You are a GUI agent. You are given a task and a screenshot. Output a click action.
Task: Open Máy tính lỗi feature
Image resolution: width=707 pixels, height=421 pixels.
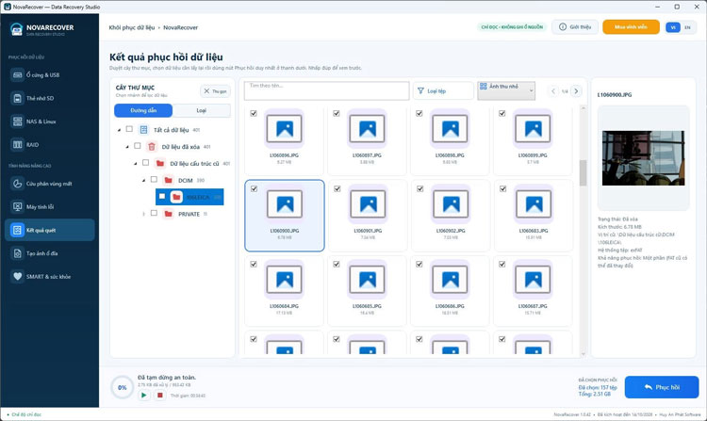click(x=50, y=206)
